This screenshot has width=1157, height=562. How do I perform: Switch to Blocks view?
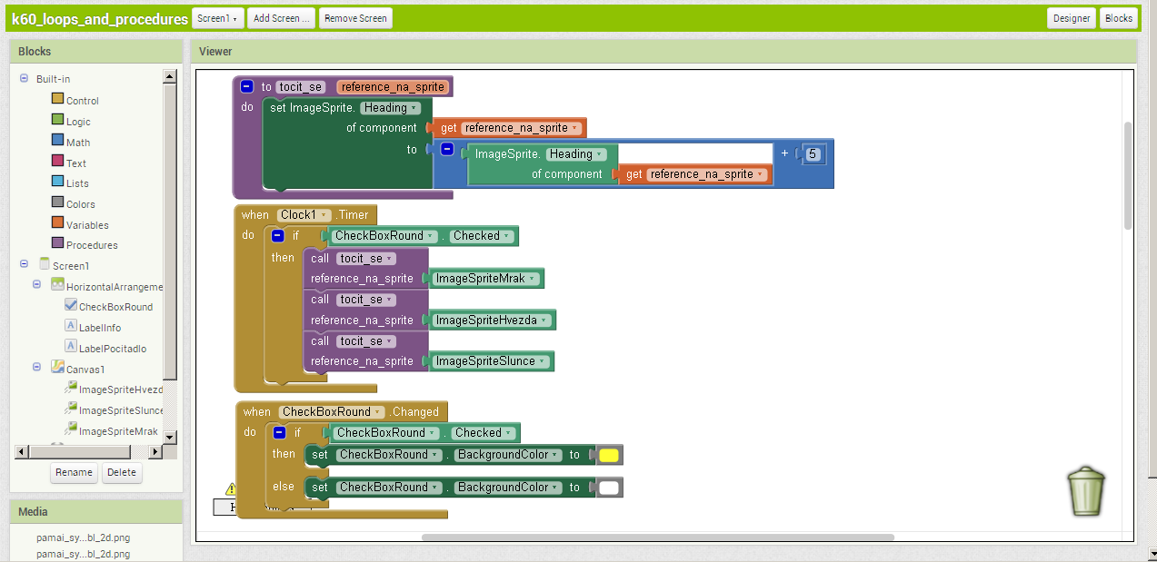[x=1119, y=18]
